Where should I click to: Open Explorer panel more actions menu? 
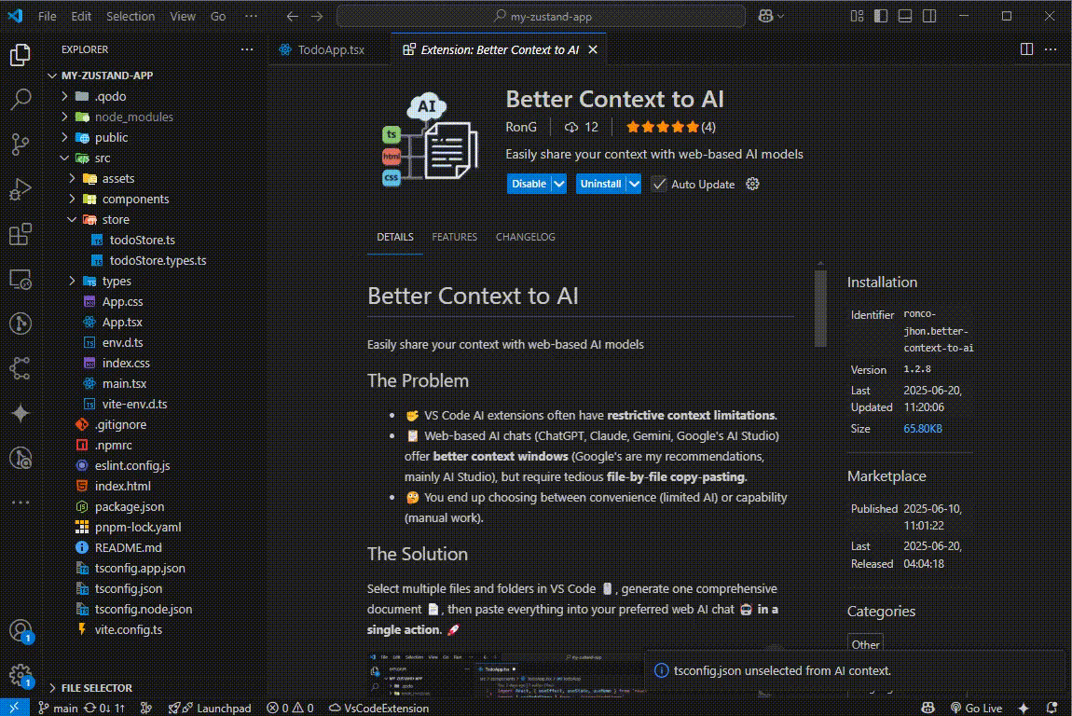coord(247,49)
